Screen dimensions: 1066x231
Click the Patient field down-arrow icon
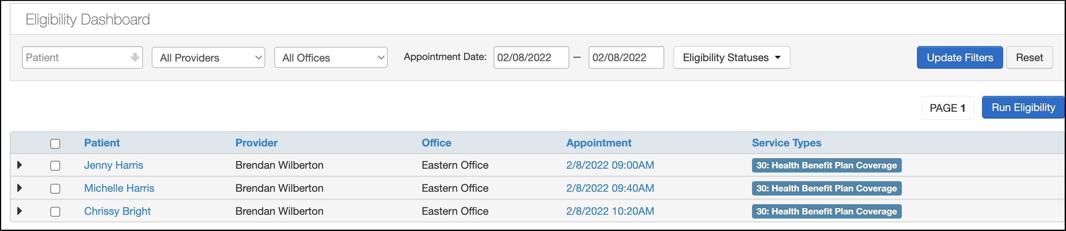coord(135,57)
